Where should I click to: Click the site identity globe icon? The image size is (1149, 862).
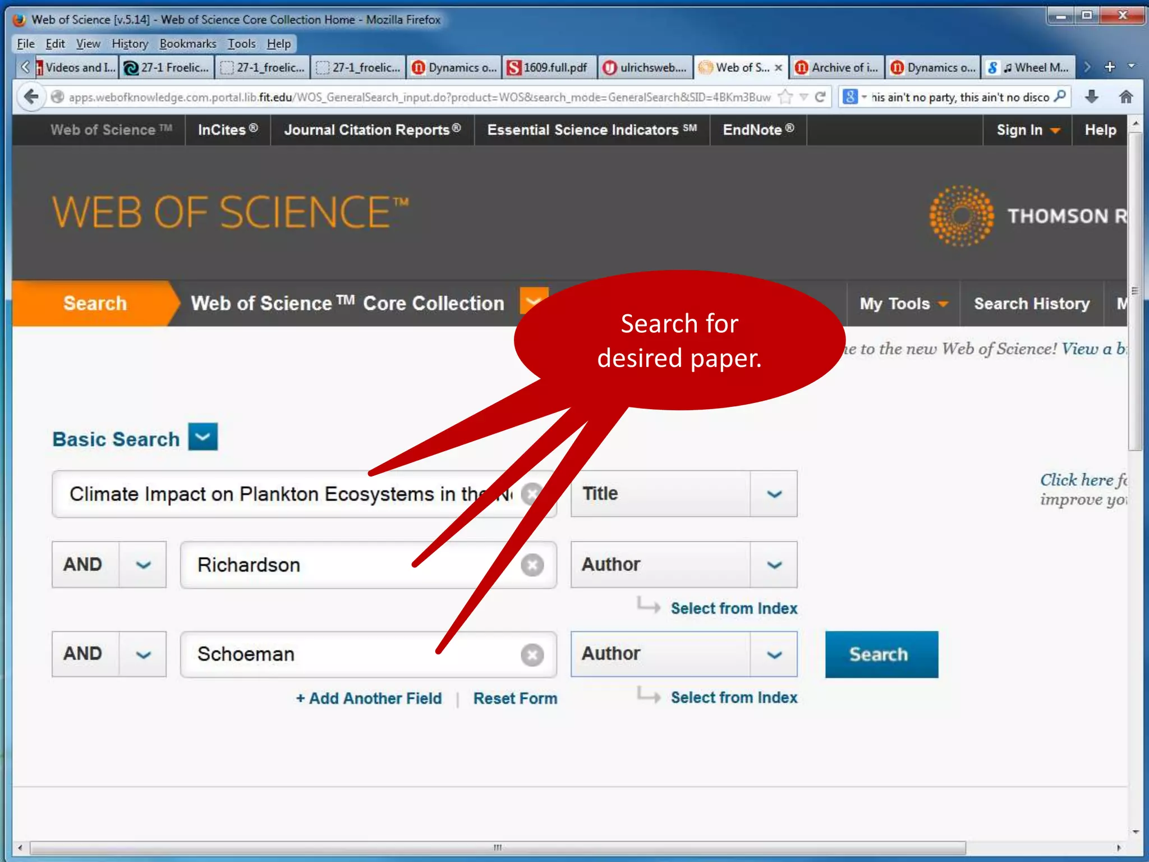click(x=57, y=97)
